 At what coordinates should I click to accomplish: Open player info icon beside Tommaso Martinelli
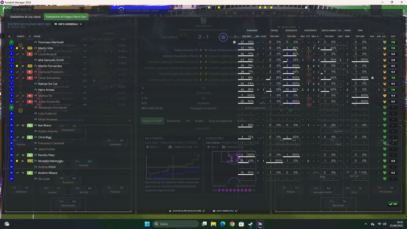coord(36,42)
